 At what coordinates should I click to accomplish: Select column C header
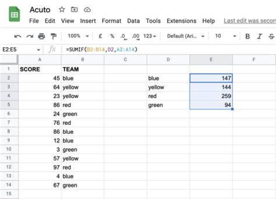tap(125, 60)
